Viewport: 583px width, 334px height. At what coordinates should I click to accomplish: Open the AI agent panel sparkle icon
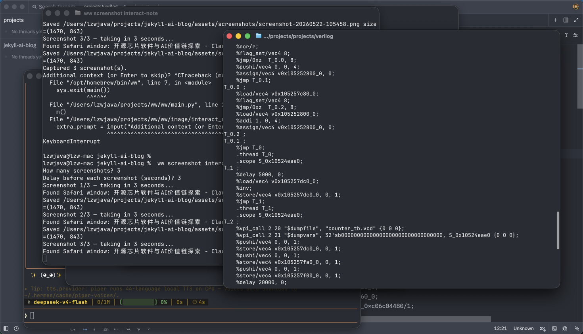(577, 328)
